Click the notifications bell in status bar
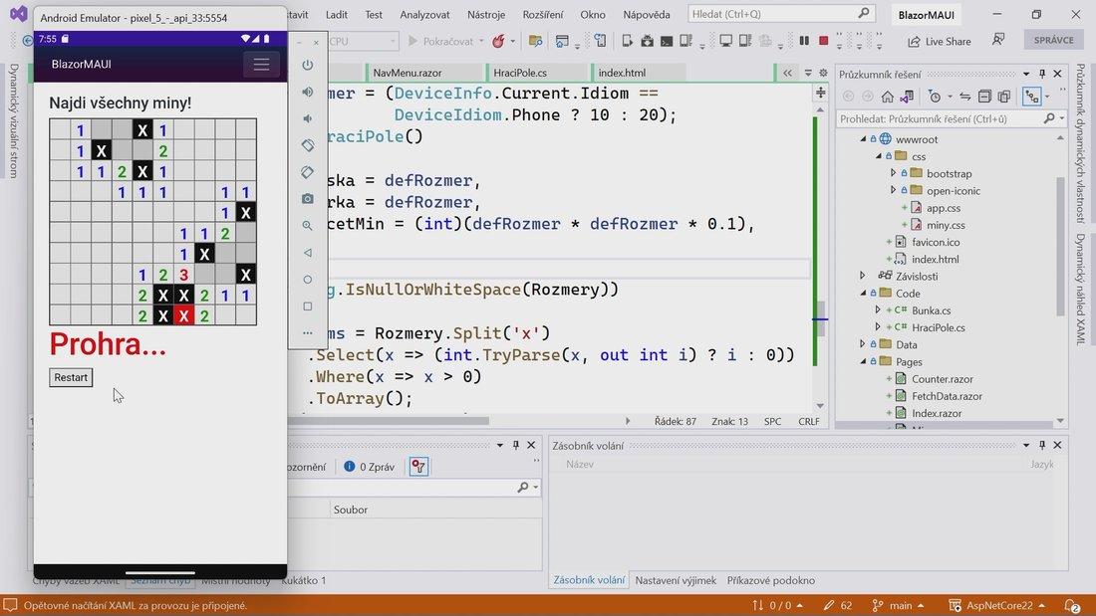 coord(1071,605)
